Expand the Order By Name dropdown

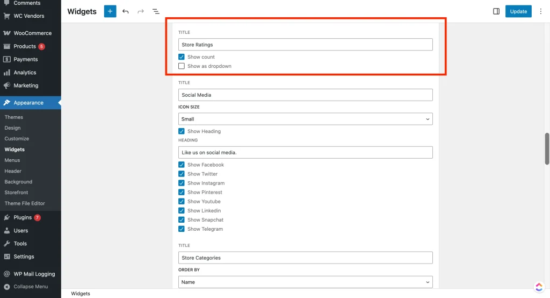coord(305,282)
